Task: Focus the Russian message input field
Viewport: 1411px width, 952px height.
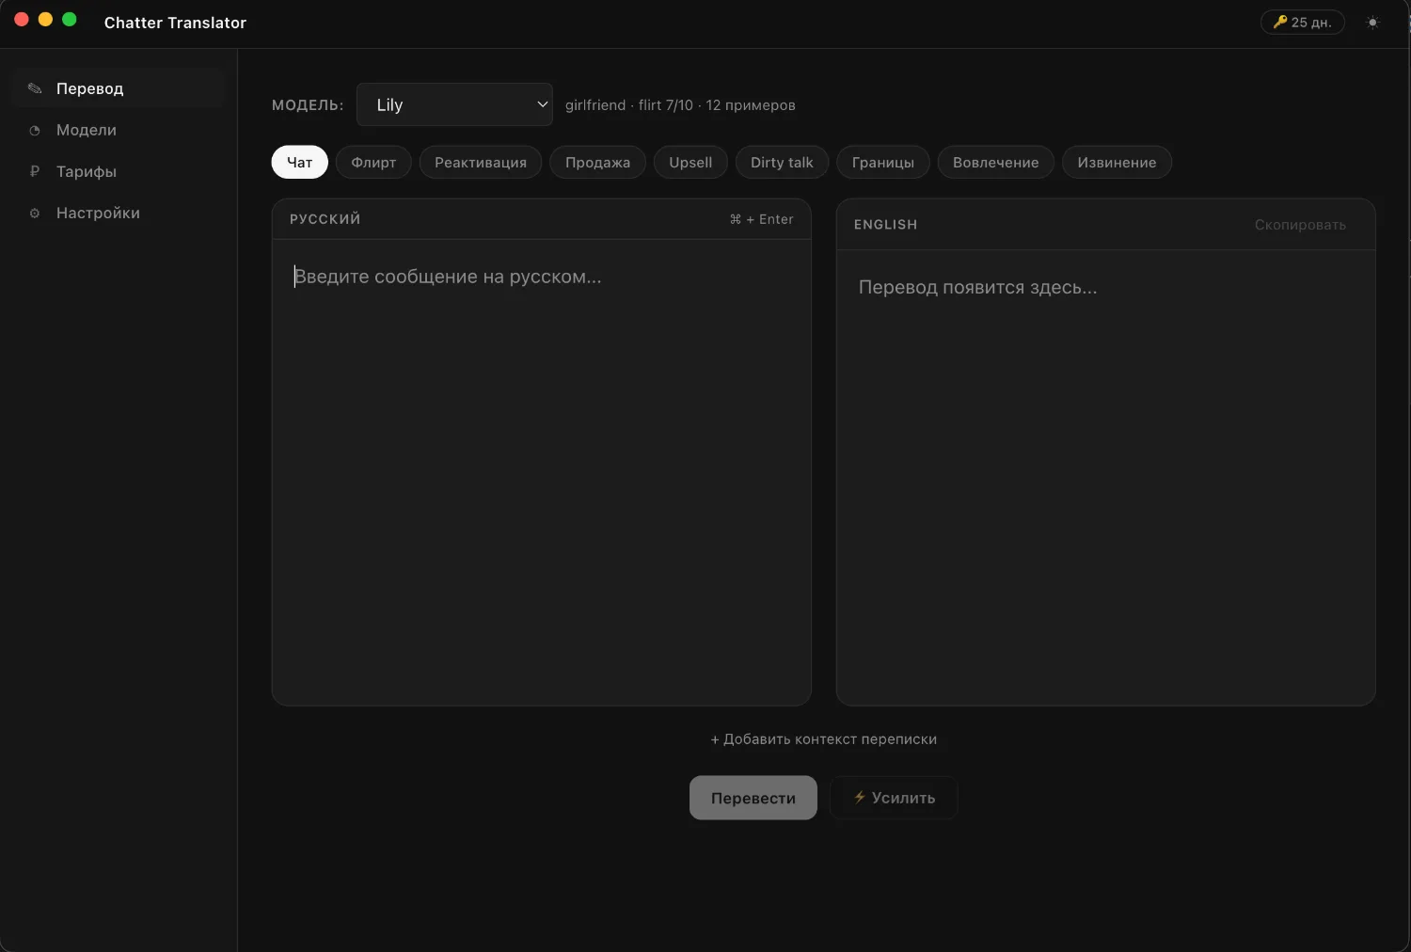Action: tap(541, 471)
